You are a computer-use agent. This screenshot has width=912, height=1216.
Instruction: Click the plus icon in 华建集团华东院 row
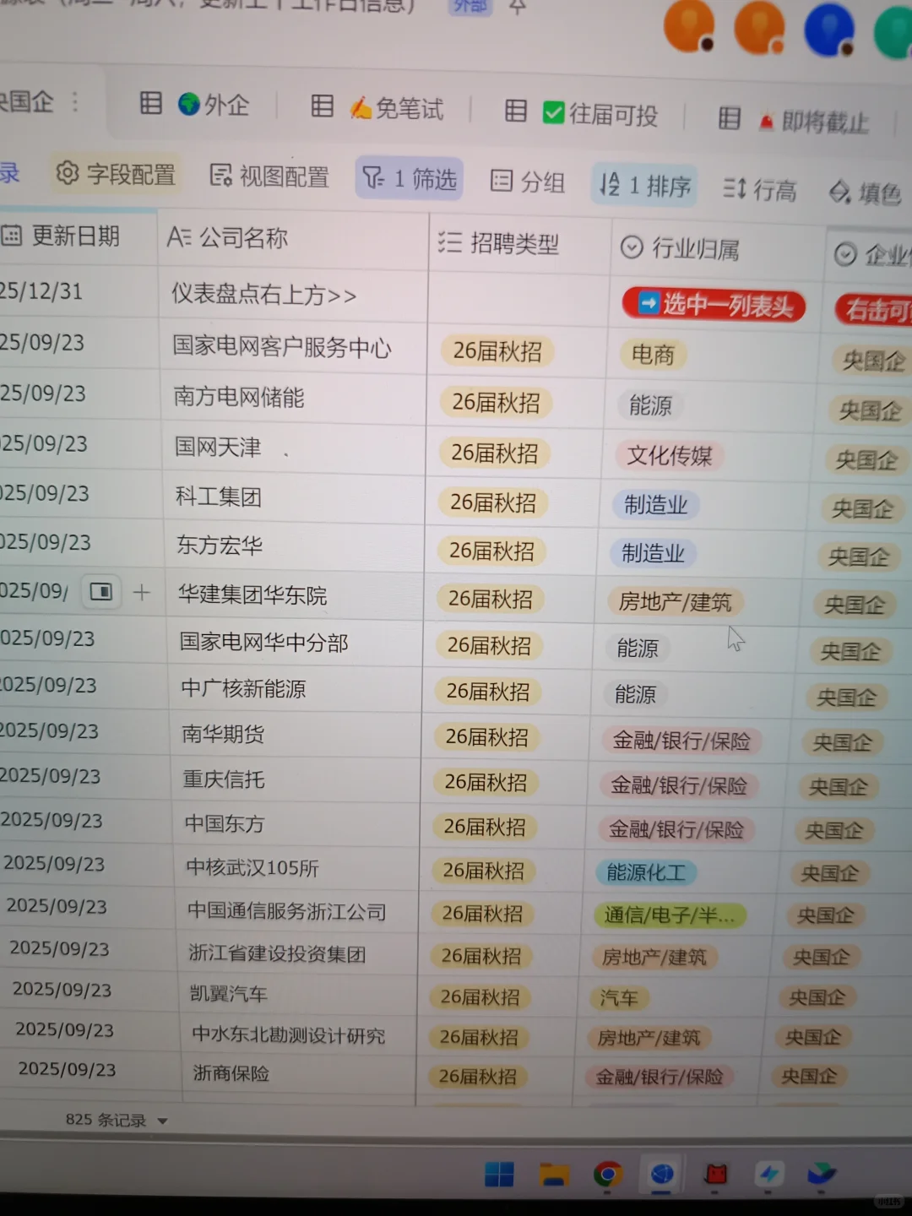pyautogui.click(x=142, y=593)
